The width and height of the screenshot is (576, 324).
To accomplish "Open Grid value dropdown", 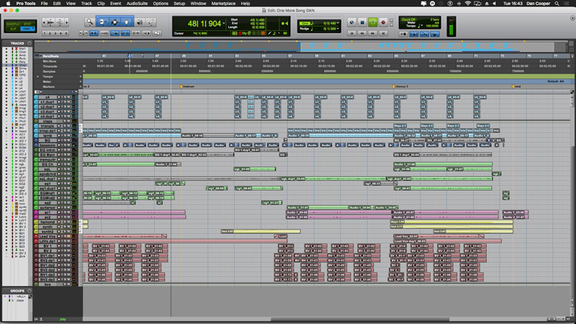I will 338,23.
